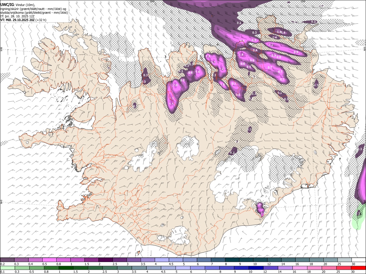Click the lower legend swatch between 0.1 and 0.3
Image resolution: width=366 pixels, height=274 pixels.
pyautogui.click(x=8, y=268)
